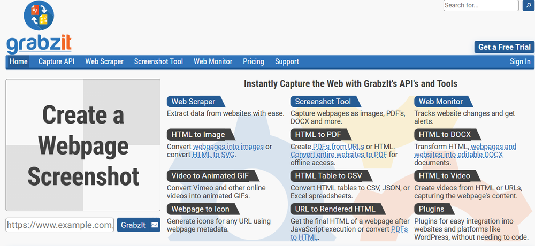Open the Capture API menu
Screen dimensions: 535x246
click(56, 61)
